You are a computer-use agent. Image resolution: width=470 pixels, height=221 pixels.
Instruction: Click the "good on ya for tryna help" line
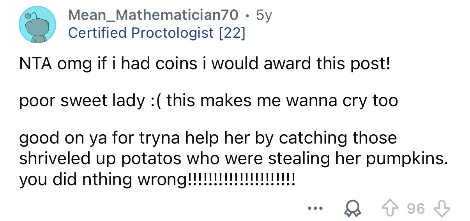[x=208, y=139]
